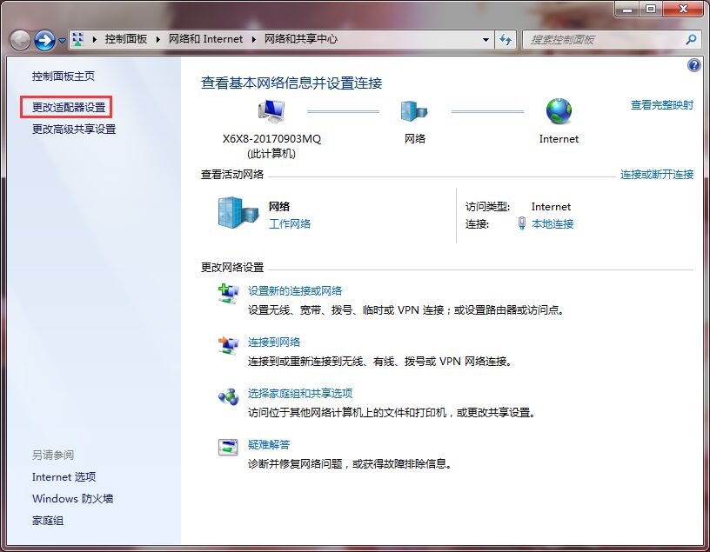The height and width of the screenshot is (552, 710).
Task: Click the 选择家庭组和共享选项 homegroup icon
Action: coord(228,394)
